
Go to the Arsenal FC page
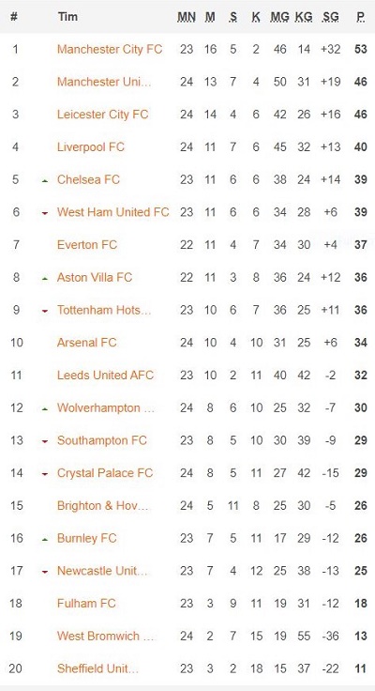point(86,343)
